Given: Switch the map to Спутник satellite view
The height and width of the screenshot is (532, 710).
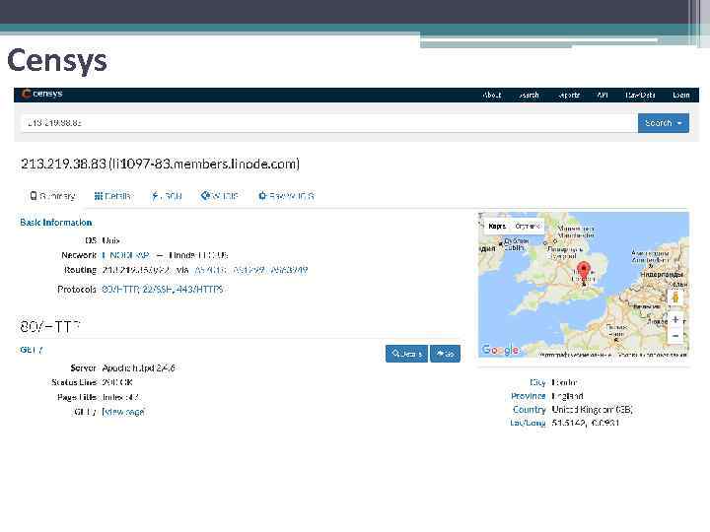Looking at the screenshot, I should click(528, 226).
